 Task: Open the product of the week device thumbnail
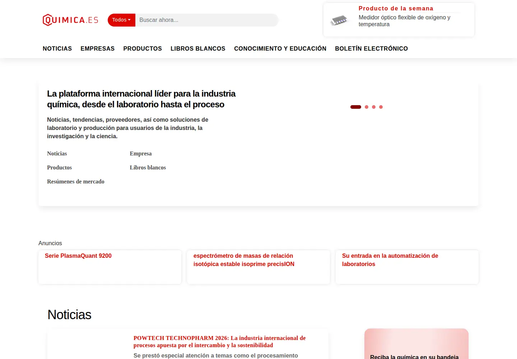point(339,20)
